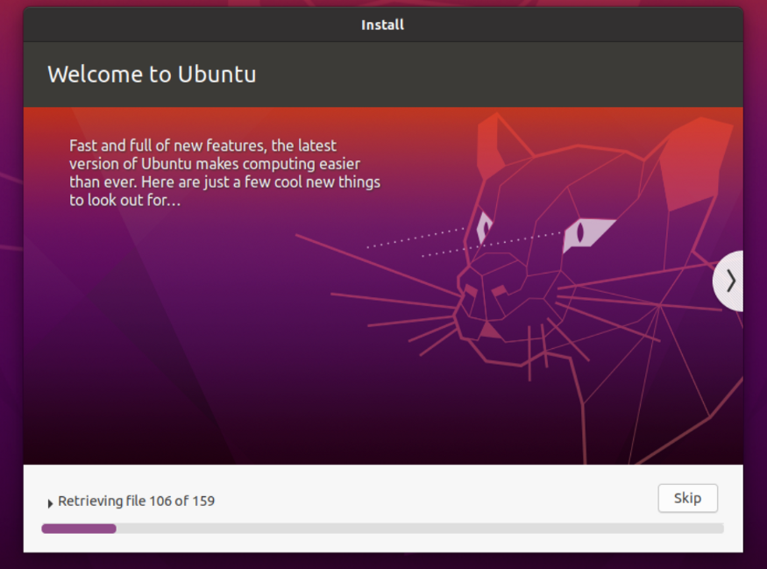Click the slideshow illustration area

tap(526, 289)
